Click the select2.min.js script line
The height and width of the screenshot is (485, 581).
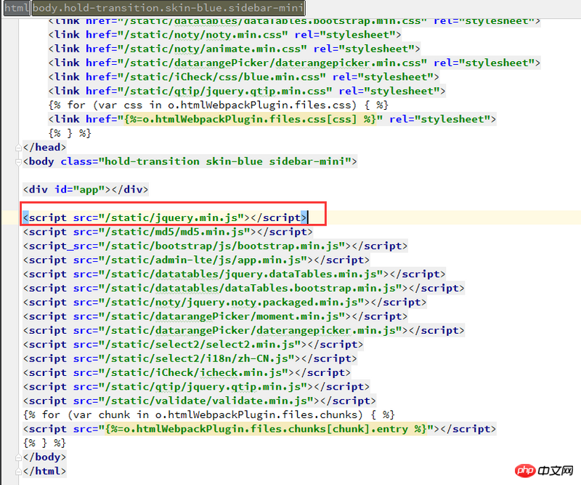193,345
